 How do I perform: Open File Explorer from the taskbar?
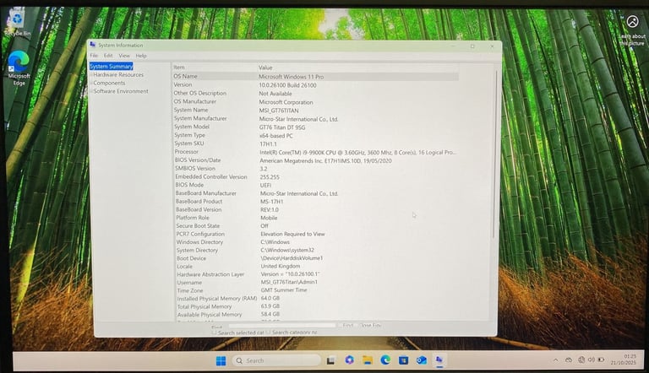(x=368, y=360)
